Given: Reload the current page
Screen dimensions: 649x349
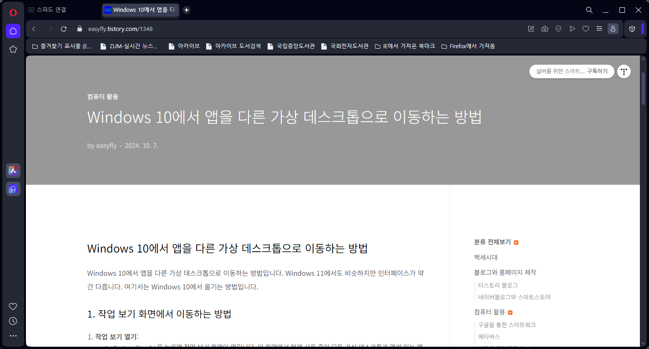Looking at the screenshot, I should (x=64, y=29).
